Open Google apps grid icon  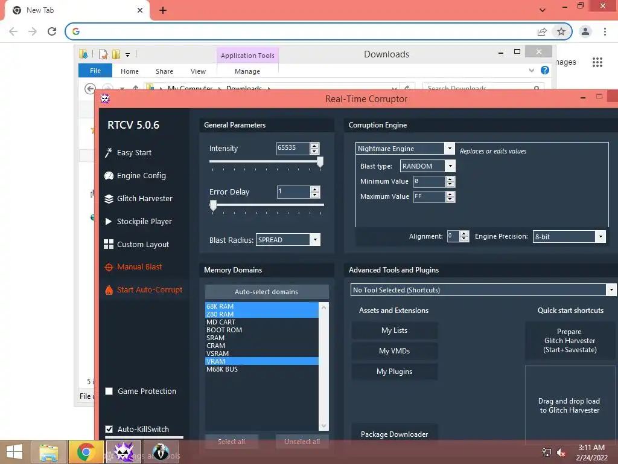(597, 62)
